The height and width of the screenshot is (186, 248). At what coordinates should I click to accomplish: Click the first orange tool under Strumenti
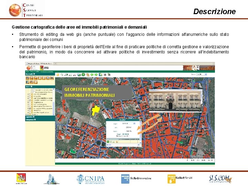coord(28,78)
